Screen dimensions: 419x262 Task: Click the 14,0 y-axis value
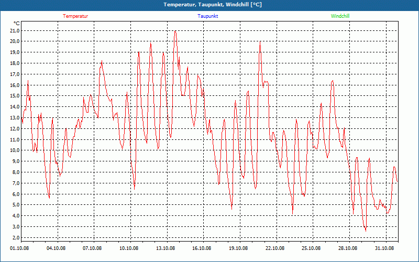point(15,107)
